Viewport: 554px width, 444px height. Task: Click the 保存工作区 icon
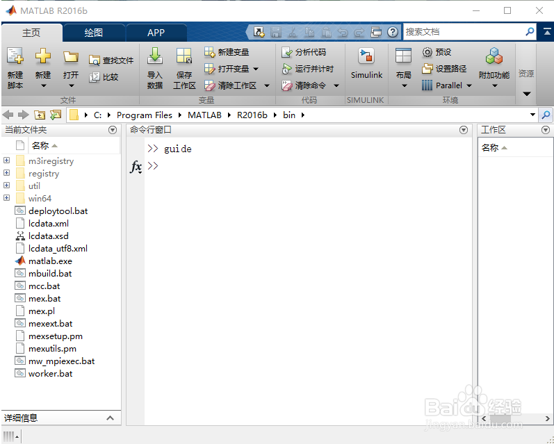184,56
